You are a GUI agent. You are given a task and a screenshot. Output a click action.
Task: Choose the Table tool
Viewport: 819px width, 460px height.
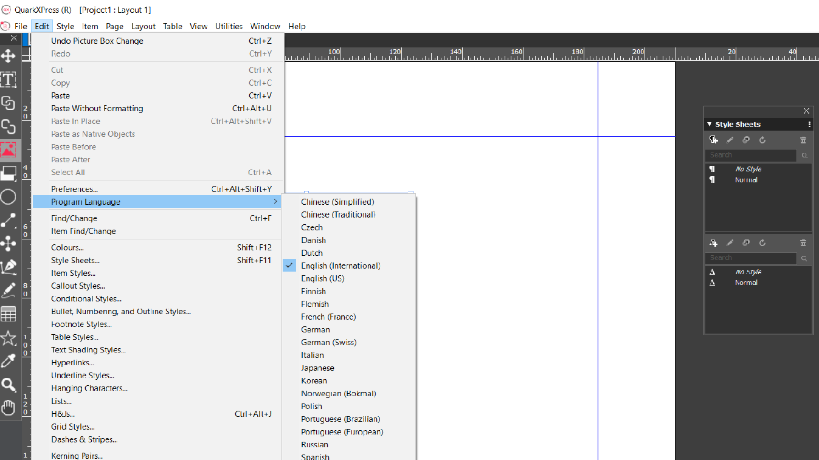tap(9, 314)
